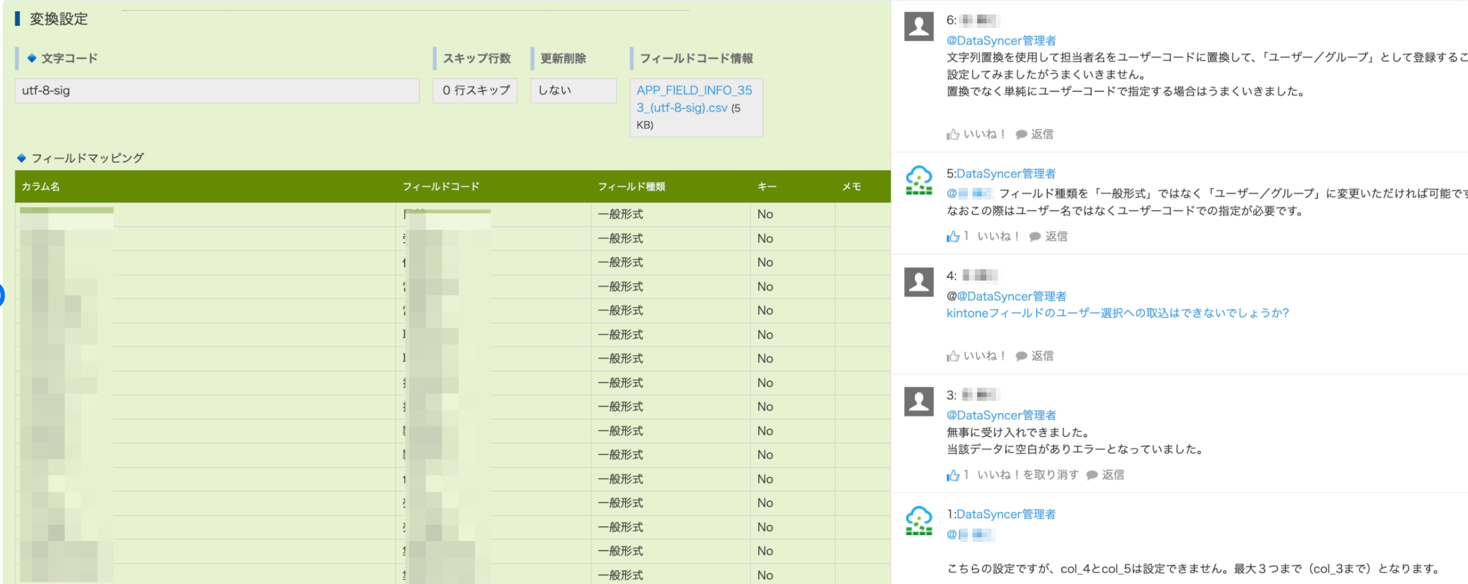This screenshot has height=584, width=1468.
Task: Click the フィールドコード情報 label
Action: click(x=697, y=59)
